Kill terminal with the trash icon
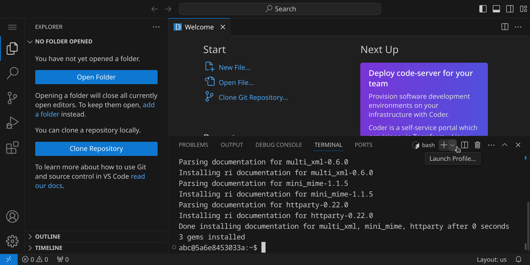The width and height of the screenshot is (530, 265). [x=477, y=145]
